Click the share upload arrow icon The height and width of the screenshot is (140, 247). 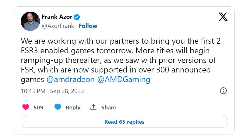pos(93,107)
